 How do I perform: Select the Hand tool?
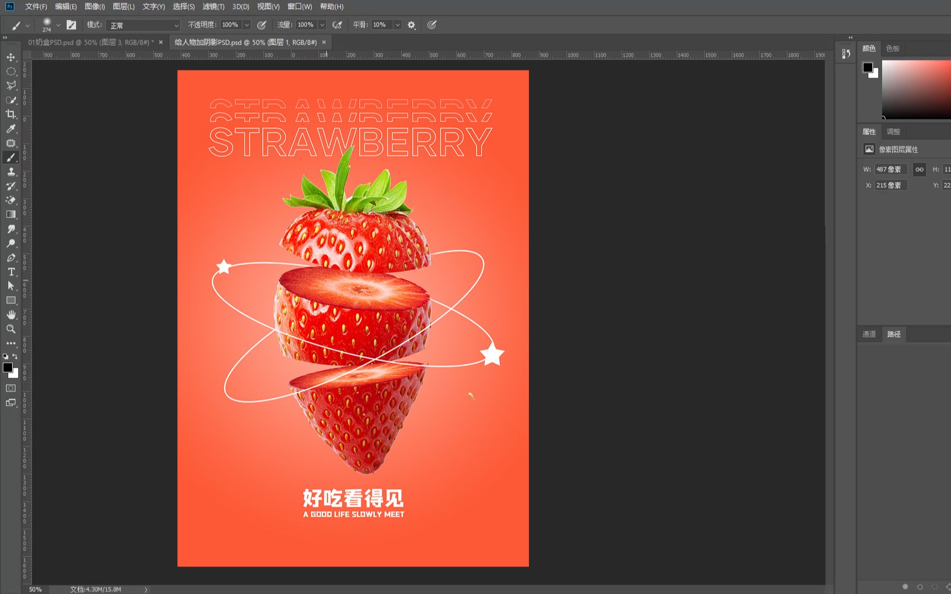click(11, 315)
